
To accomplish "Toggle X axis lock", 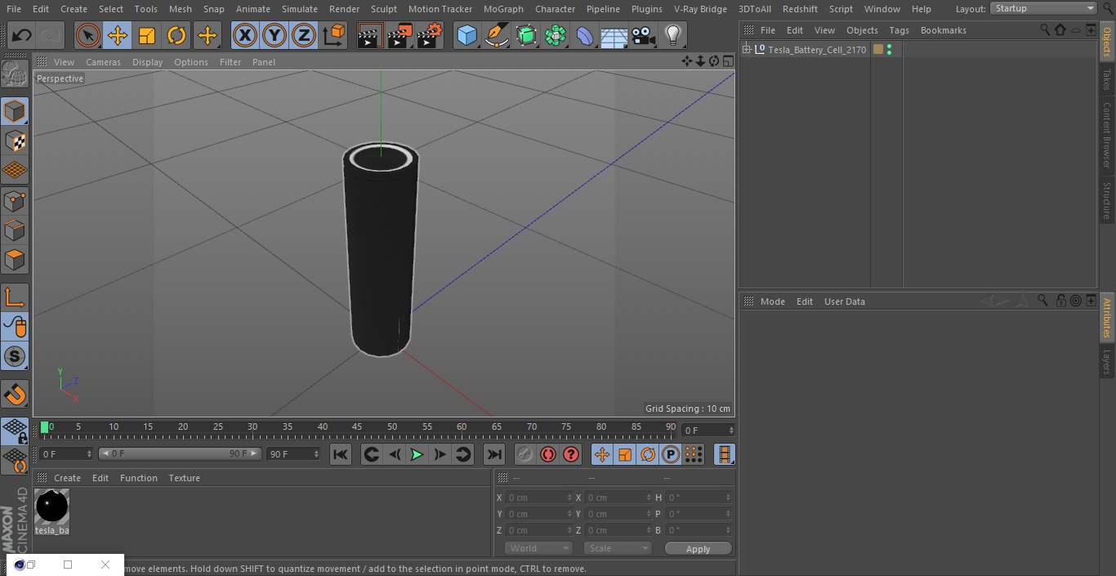I will [245, 35].
